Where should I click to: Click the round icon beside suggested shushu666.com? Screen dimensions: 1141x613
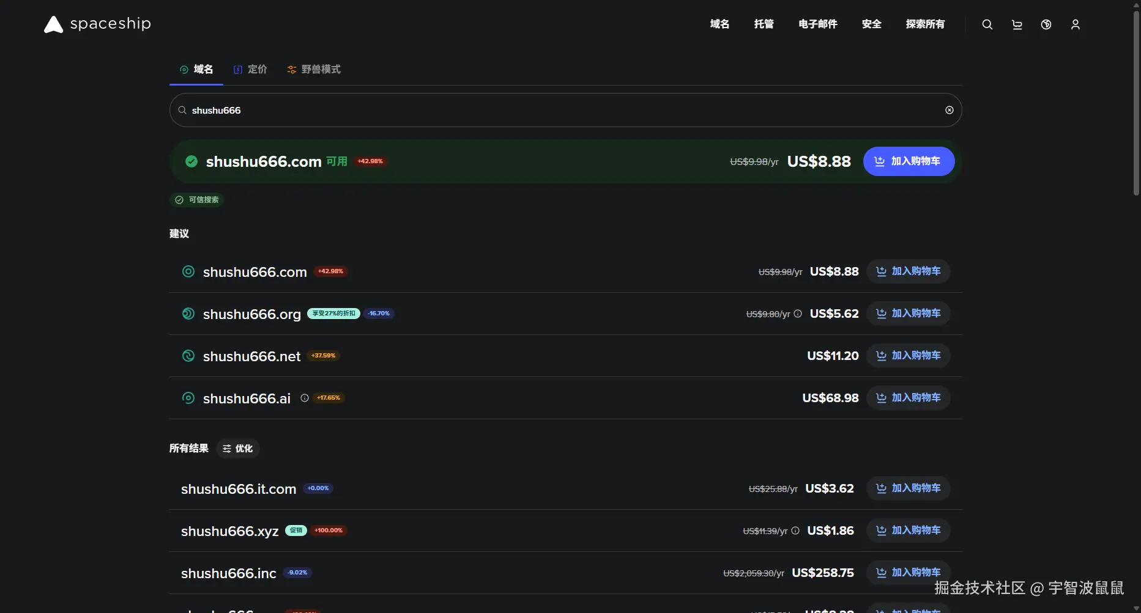pos(188,271)
